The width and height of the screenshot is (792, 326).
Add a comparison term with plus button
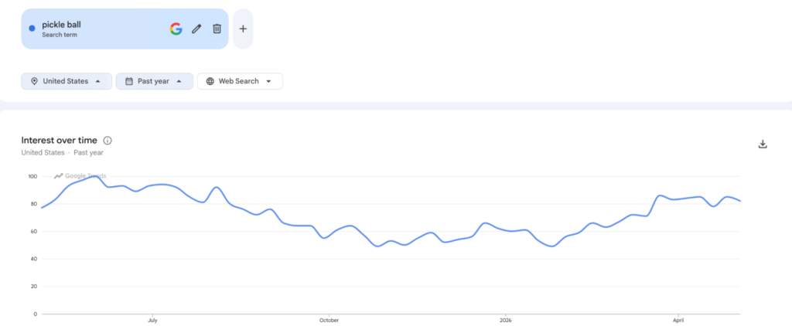pos(243,29)
